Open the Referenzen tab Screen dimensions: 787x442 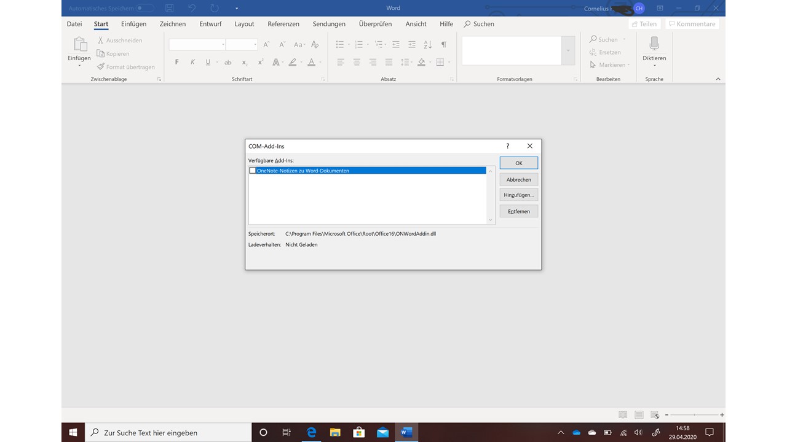283,24
